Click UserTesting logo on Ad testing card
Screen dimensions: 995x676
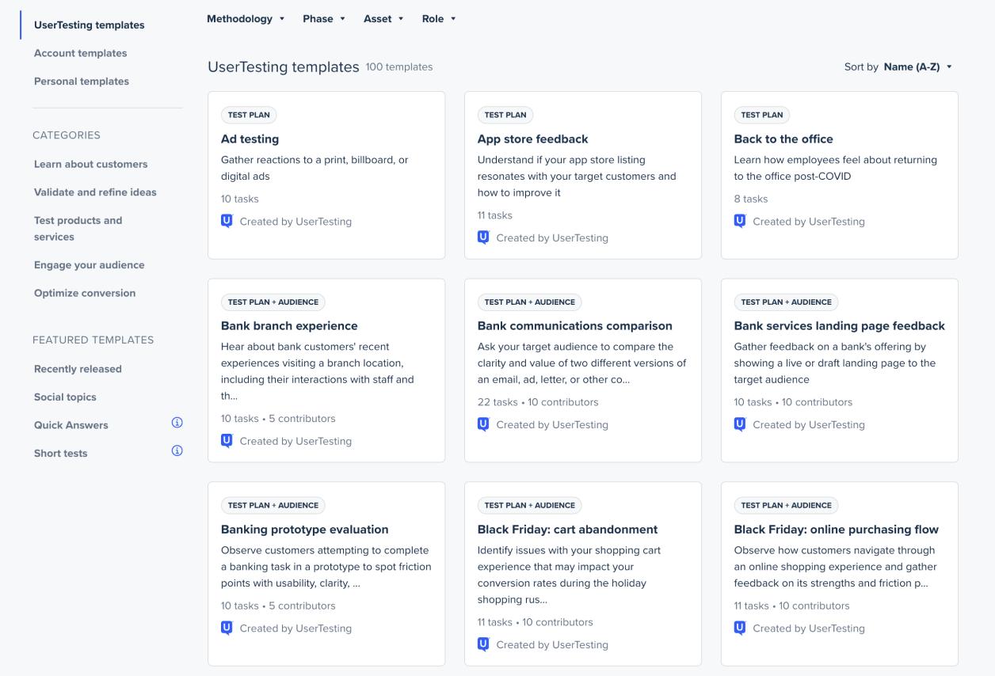(x=227, y=222)
